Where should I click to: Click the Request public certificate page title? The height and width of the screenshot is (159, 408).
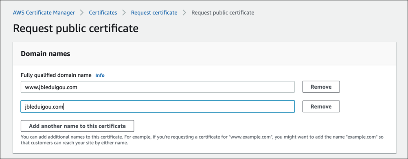76,28
